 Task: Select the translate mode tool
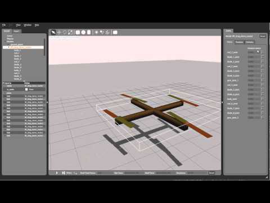coord(59,32)
